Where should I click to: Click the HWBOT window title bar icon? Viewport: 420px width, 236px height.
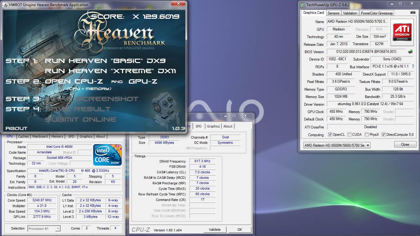point(6,5)
